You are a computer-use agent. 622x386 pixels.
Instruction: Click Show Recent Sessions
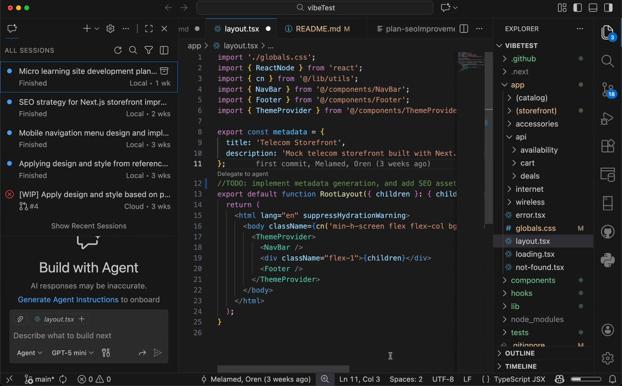(x=89, y=226)
